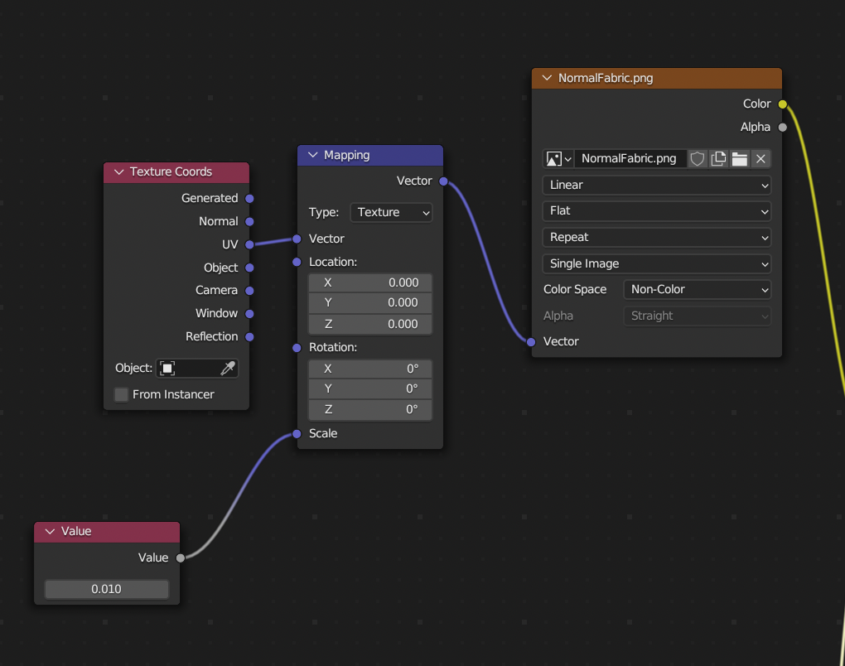Select the Texture Coords node header title
Viewport: 845px width, 666px height.
[x=171, y=172]
